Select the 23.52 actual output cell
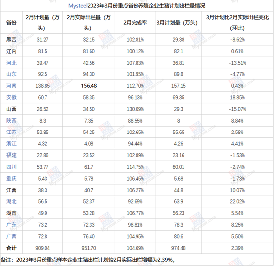Image resolution: width=274 pixels, height=266 pixels. coord(89,155)
